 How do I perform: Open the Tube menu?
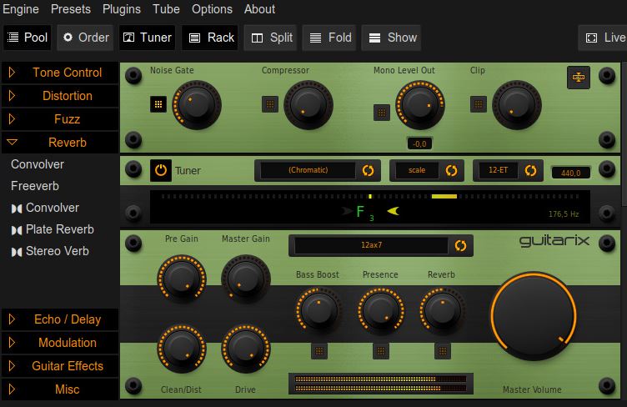click(166, 9)
